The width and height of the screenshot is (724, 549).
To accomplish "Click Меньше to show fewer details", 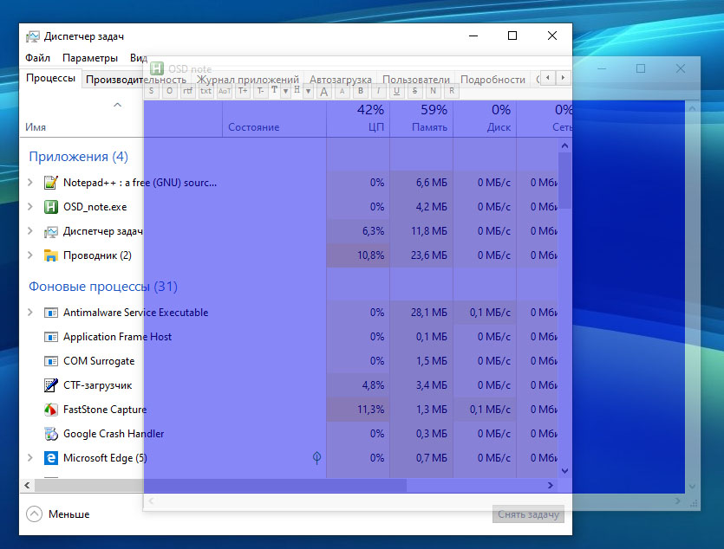I will 58,514.
